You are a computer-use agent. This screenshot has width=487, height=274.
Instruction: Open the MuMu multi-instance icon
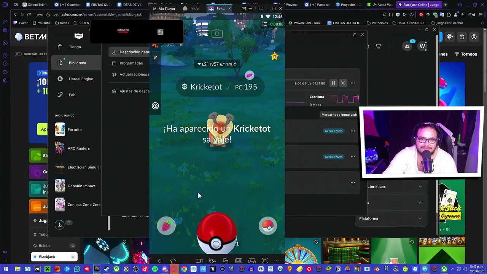[x=226, y=261]
